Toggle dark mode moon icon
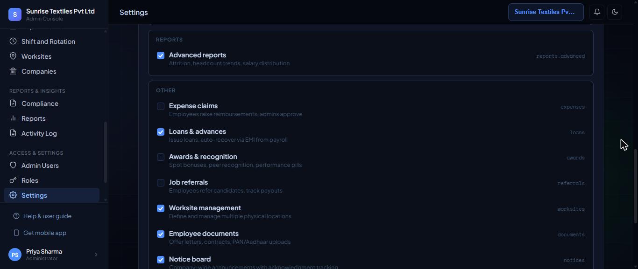This screenshot has width=638, height=269. coord(615,12)
